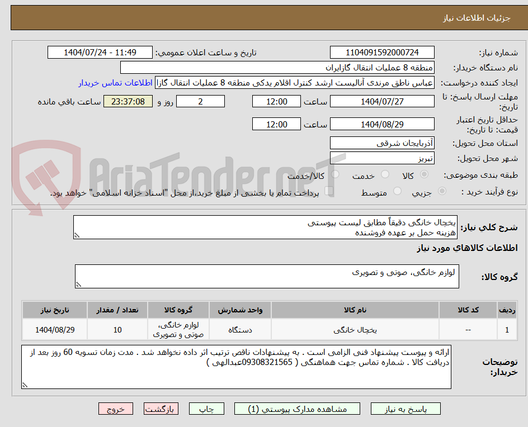Image resolution: width=528 pixels, height=427 pixels.
Task: Select the جزیی purchase process option
Action: click(x=441, y=191)
